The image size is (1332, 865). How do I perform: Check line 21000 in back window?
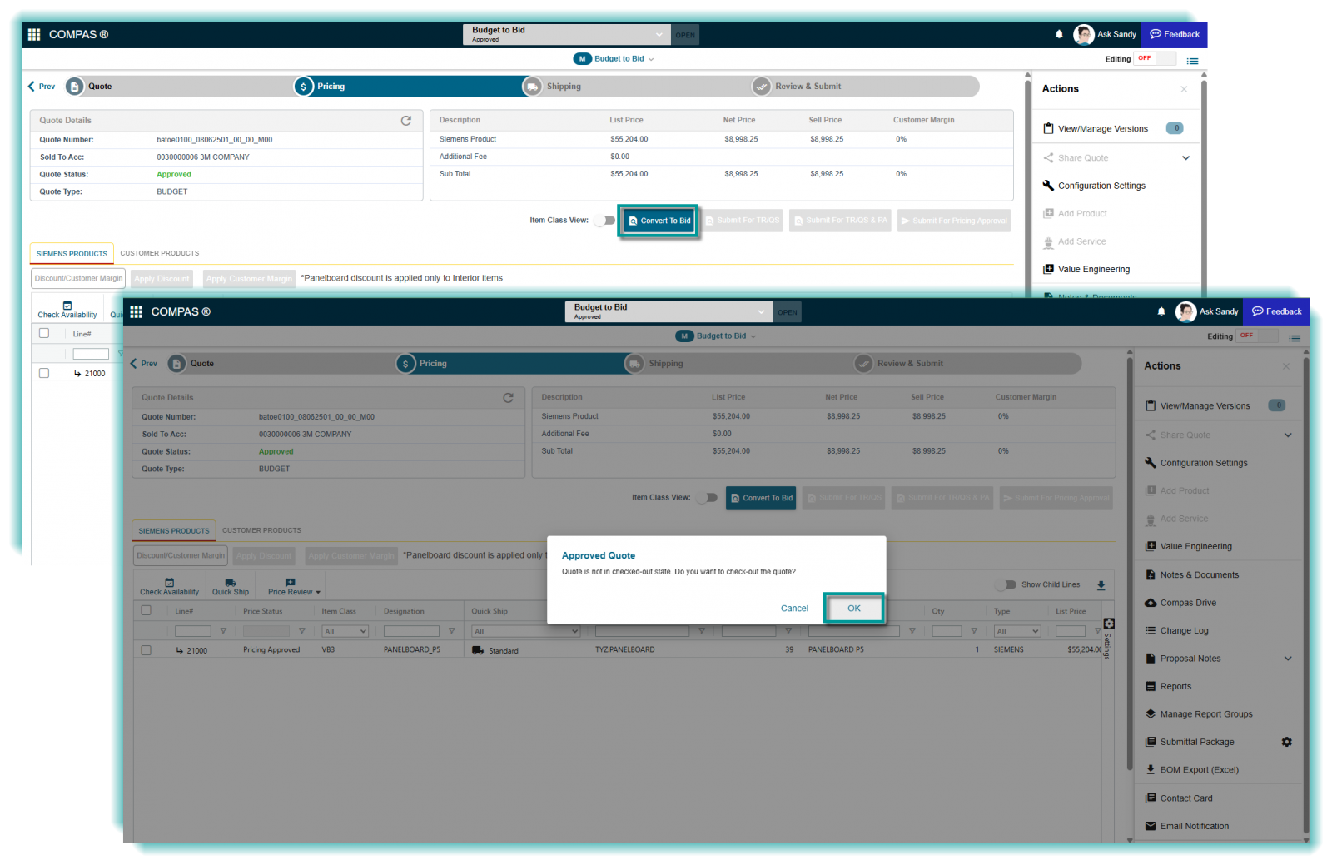point(44,373)
